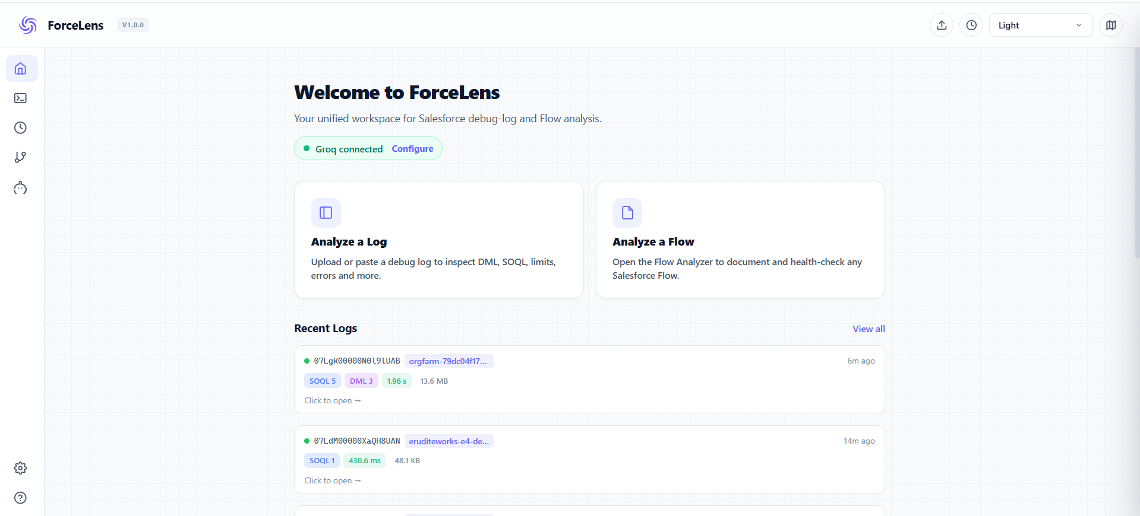This screenshot has height=516, width=1140.
Task: Click the ForceLens app name
Action: 75,26
